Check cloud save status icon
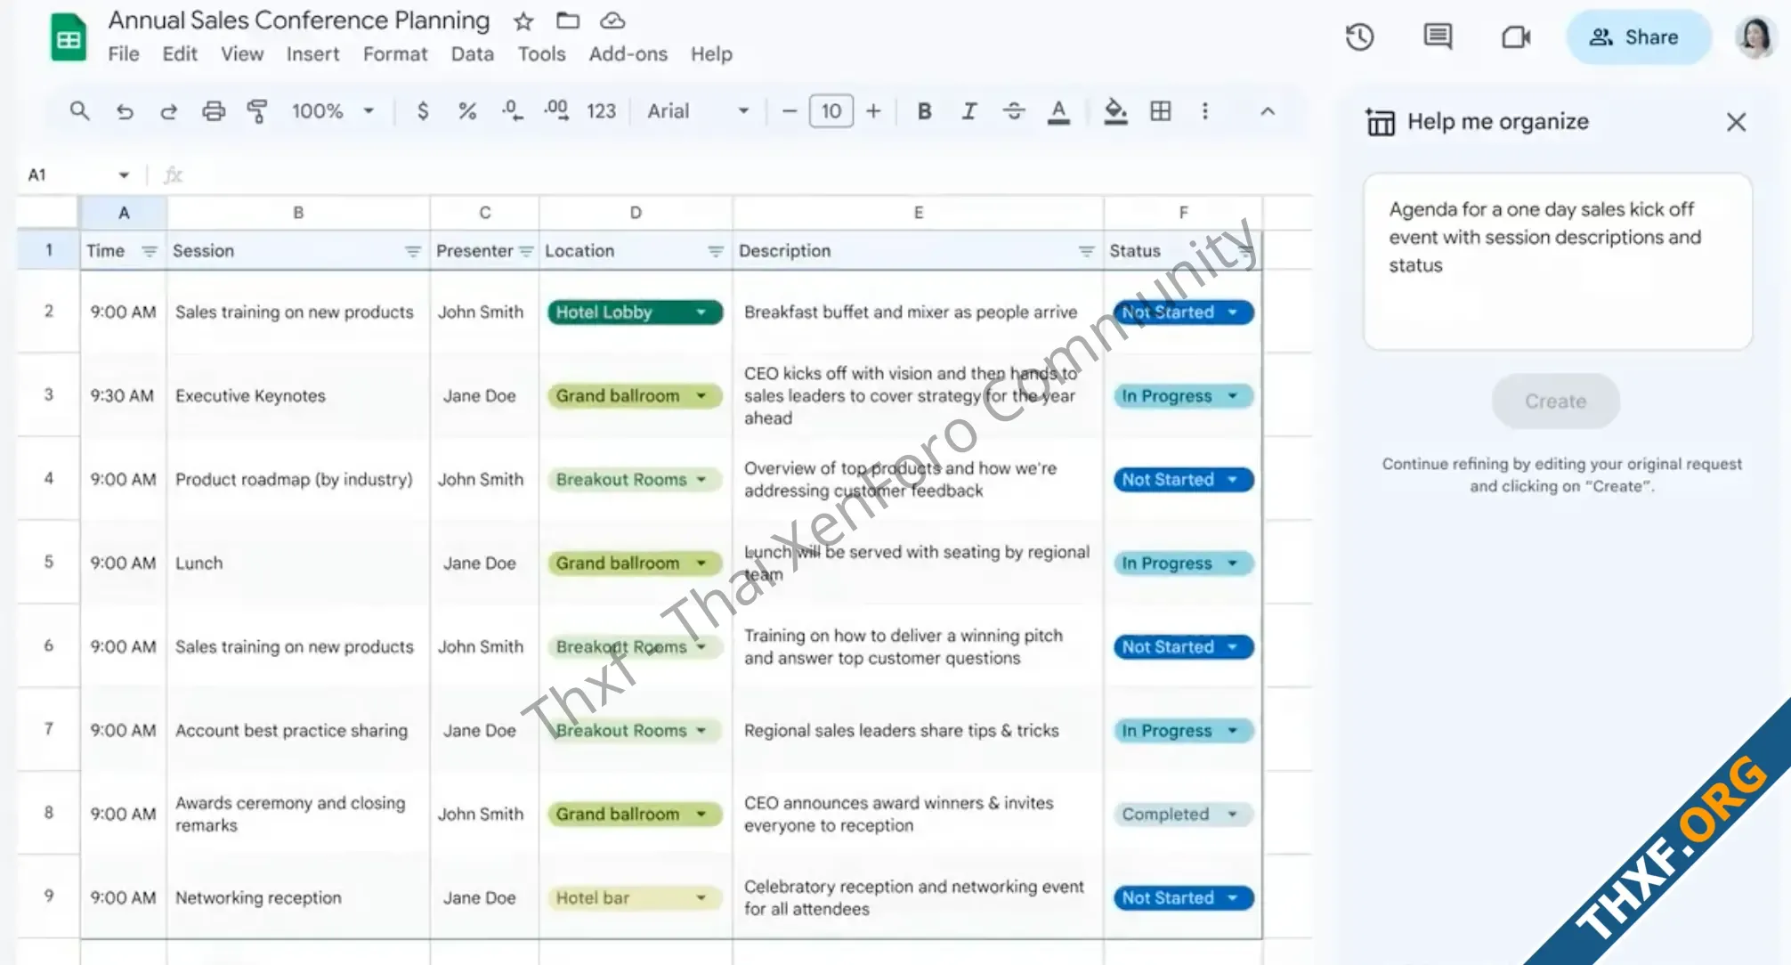The width and height of the screenshot is (1791, 965). [x=612, y=20]
